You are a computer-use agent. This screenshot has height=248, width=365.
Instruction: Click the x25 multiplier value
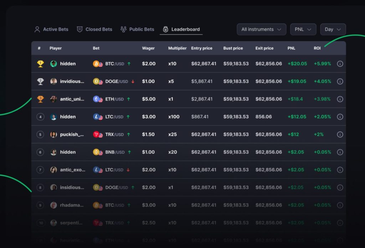tap(173, 134)
